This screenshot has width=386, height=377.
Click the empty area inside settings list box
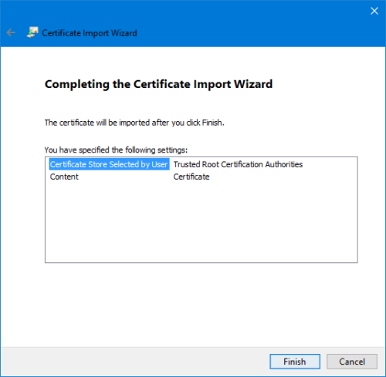201,222
